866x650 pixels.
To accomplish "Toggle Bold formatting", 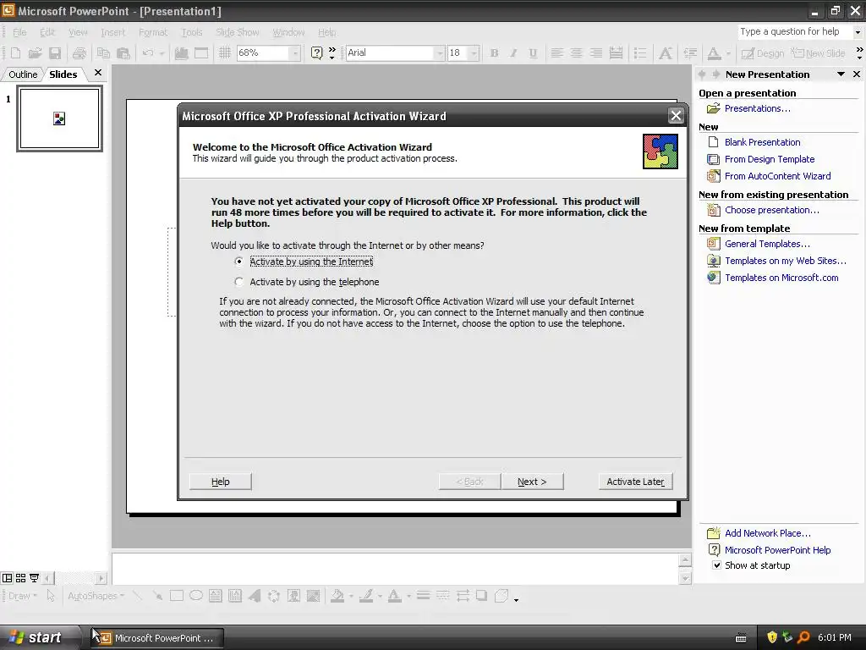I will [x=494, y=53].
